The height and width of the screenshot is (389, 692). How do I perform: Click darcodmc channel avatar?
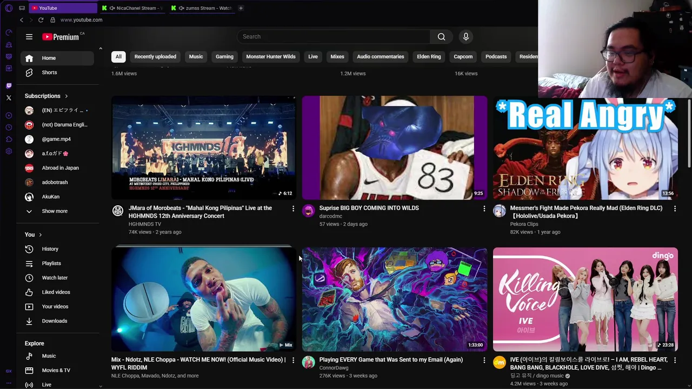pos(308,211)
